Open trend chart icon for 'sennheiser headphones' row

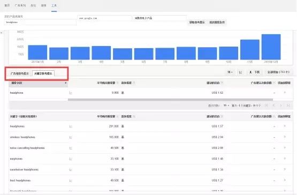(x=71, y=170)
